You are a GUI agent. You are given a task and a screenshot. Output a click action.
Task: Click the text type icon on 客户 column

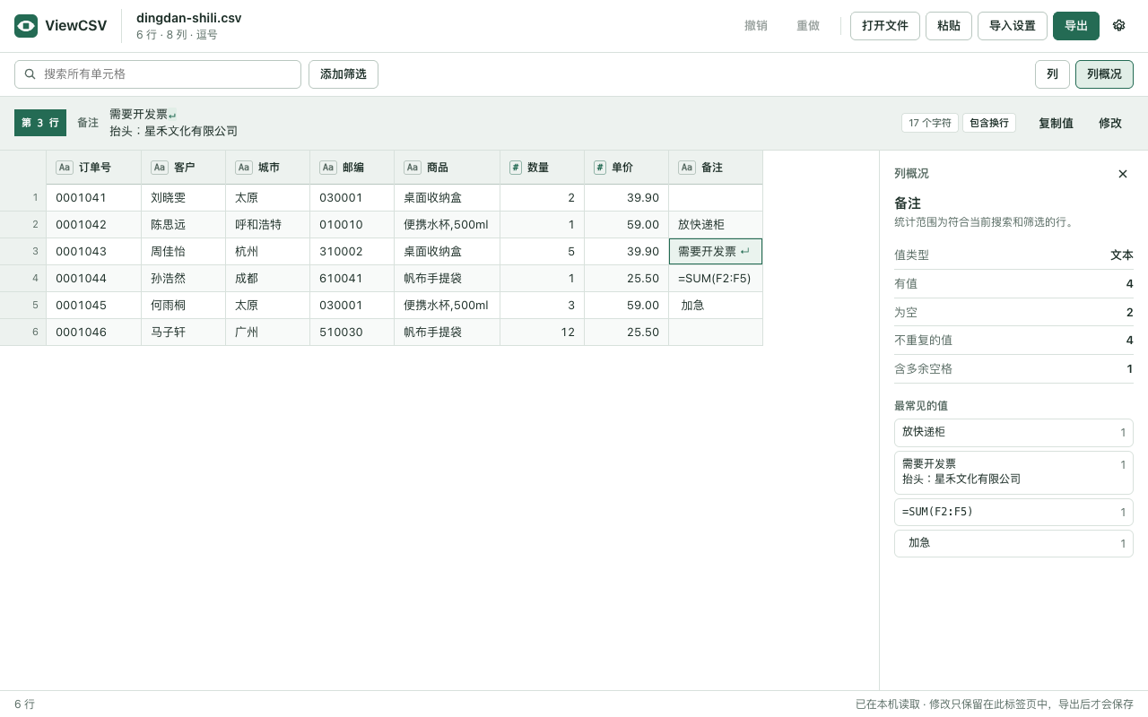point(160,167)
